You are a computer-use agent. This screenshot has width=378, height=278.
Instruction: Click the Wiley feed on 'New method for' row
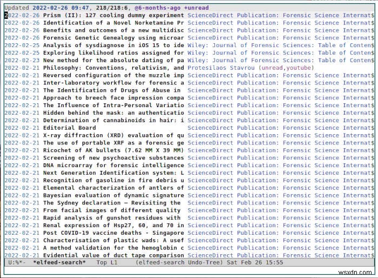(x=281, y=61)
